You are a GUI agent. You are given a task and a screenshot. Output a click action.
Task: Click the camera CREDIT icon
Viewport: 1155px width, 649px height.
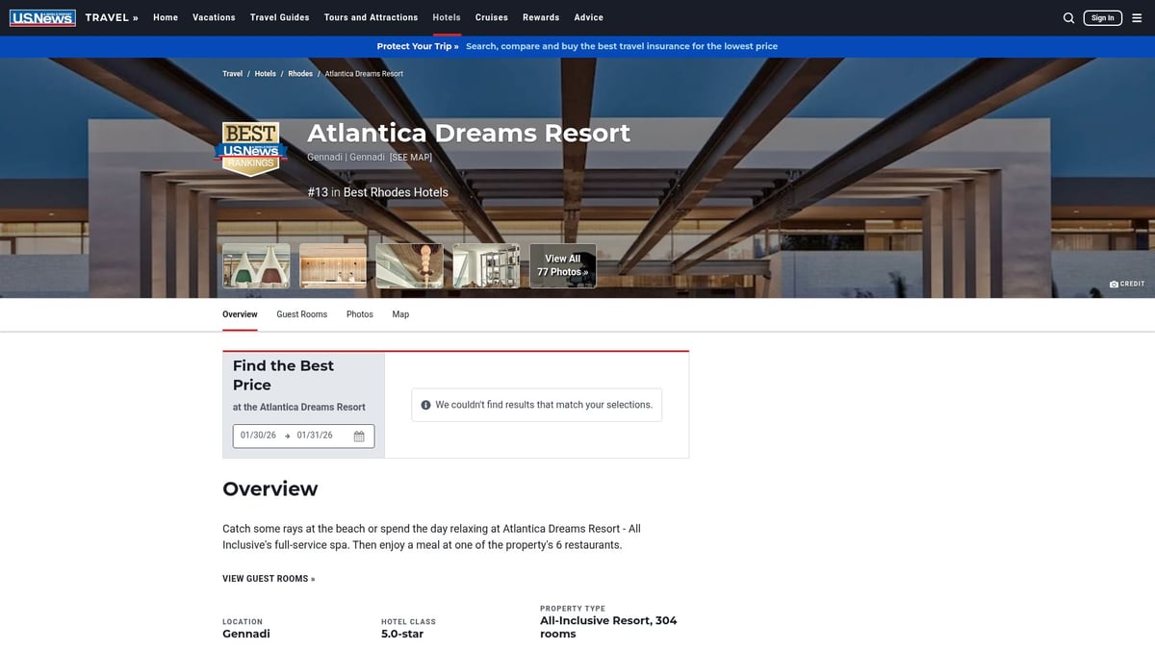pyautogui.click(x=1113, y=283)
